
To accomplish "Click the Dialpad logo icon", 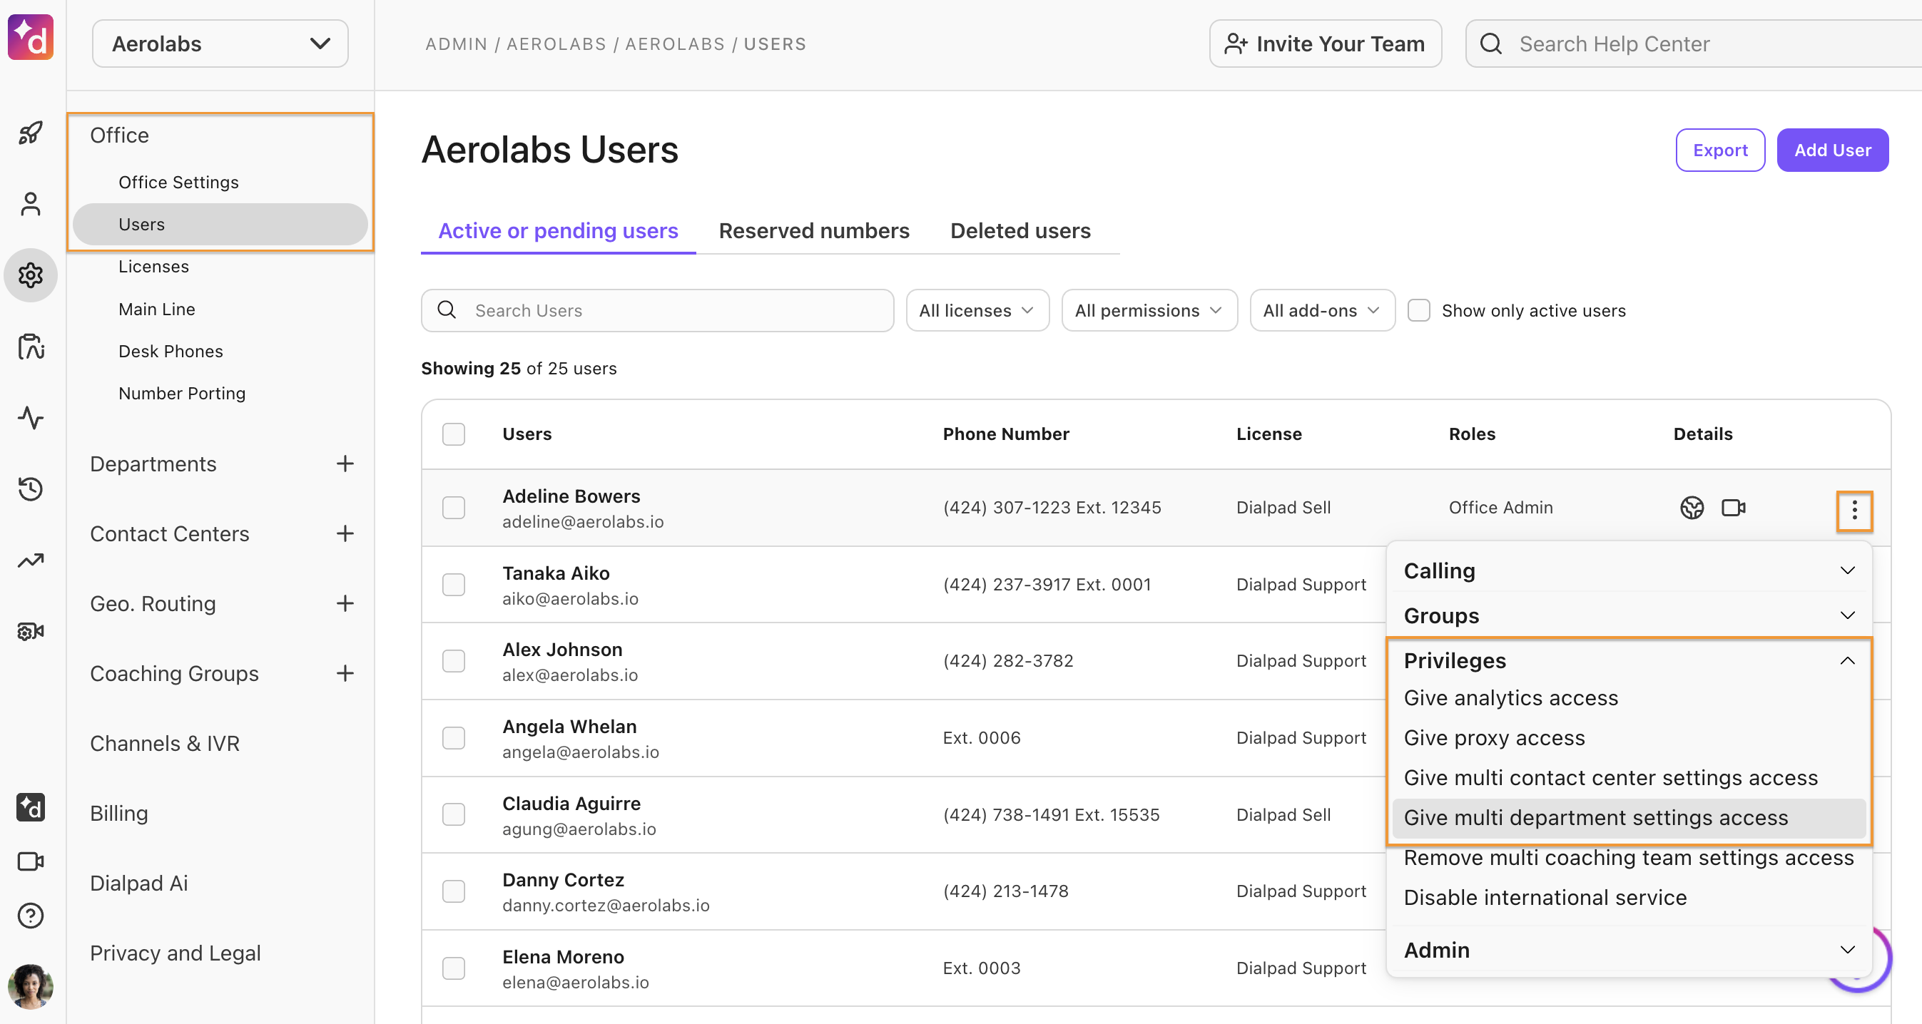I will point(31,37).
